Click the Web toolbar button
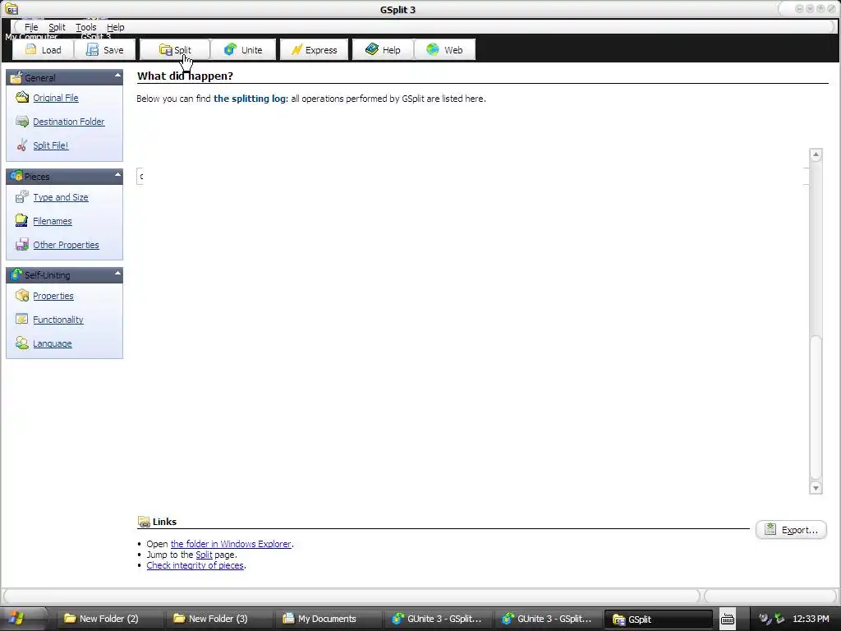Screen dimensions: 841x631 (x=444, y=50)
